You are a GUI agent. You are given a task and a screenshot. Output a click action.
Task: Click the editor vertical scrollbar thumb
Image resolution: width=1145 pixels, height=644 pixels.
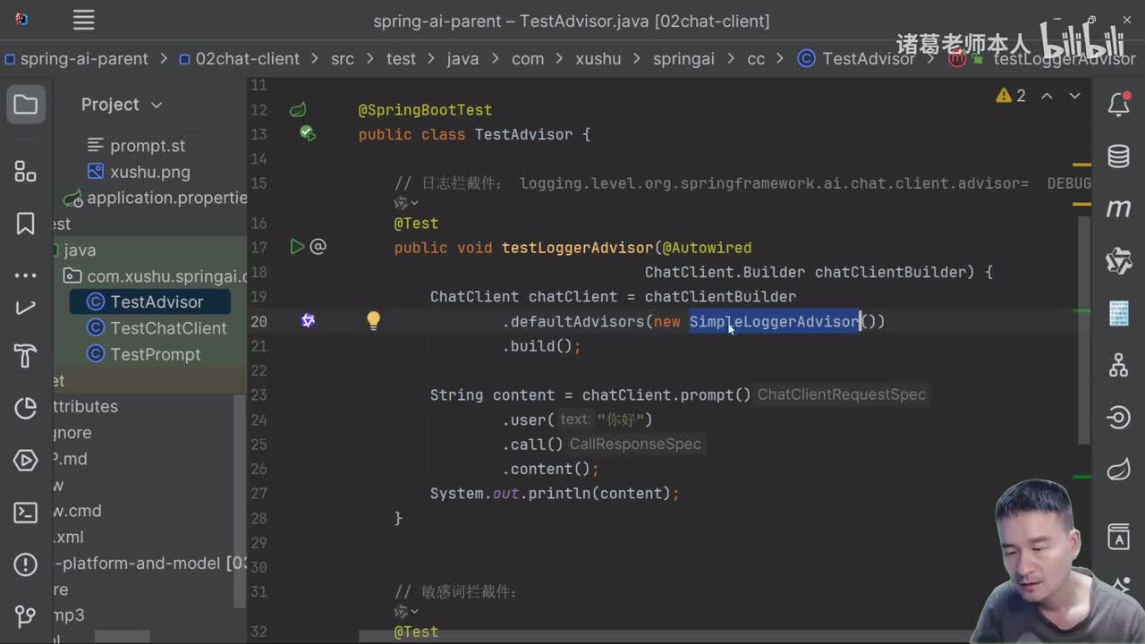1082,329
